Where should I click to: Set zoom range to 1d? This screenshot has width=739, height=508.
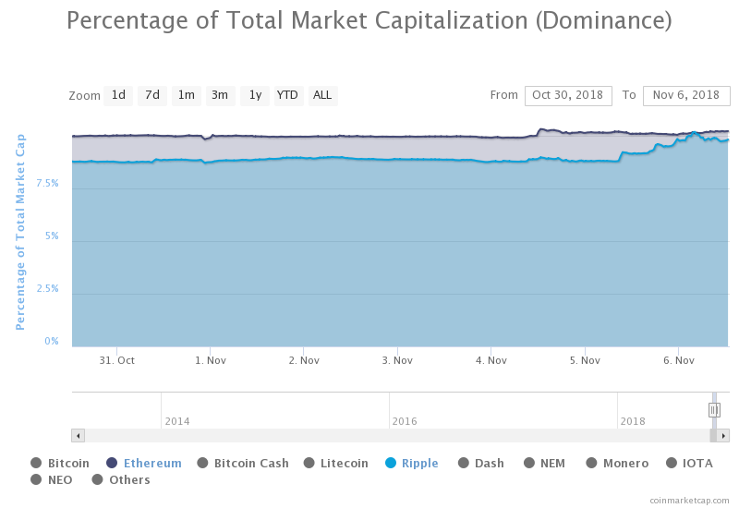(118, 95)
